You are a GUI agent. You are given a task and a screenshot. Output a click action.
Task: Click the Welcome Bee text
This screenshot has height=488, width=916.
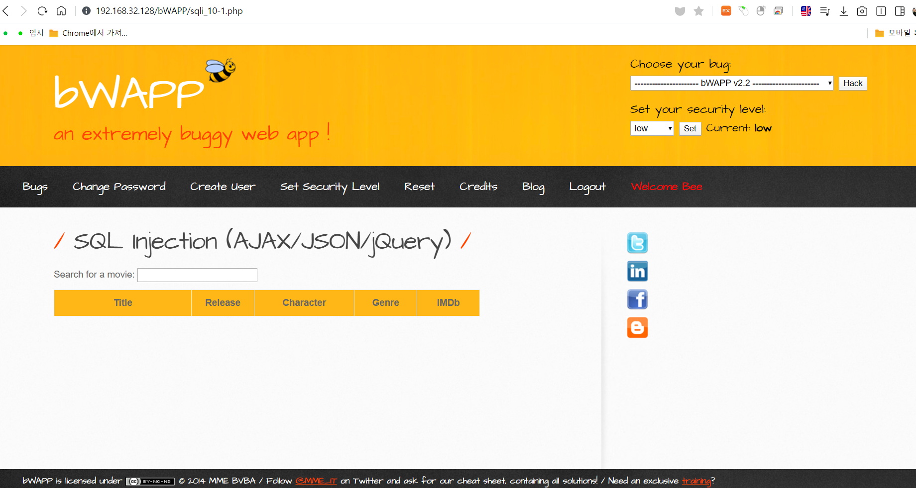[x=667, y=187]
